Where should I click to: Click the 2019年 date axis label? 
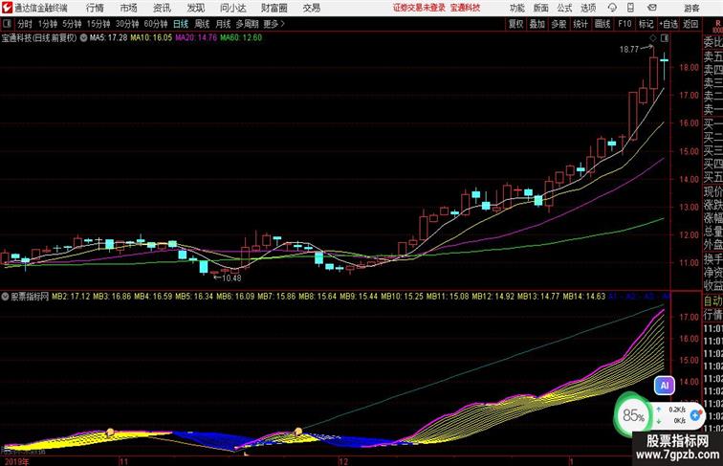coord(16,461)
